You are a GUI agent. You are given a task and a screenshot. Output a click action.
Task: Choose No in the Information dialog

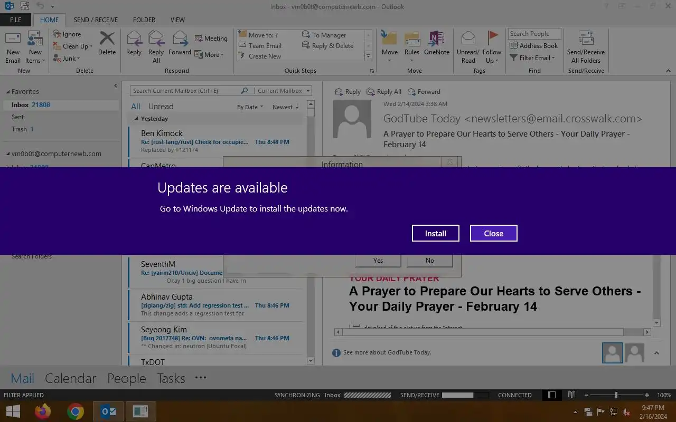(430, 260)
